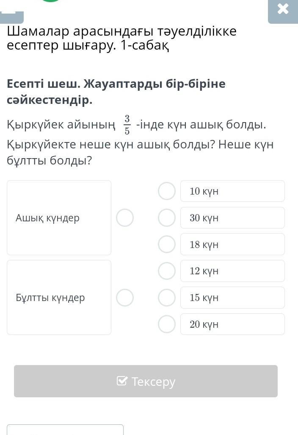This screenshot has width=298, height=435.
Task: Choose the 20 күн answer box
Action: pyautogui.click(x=232, y=324)
